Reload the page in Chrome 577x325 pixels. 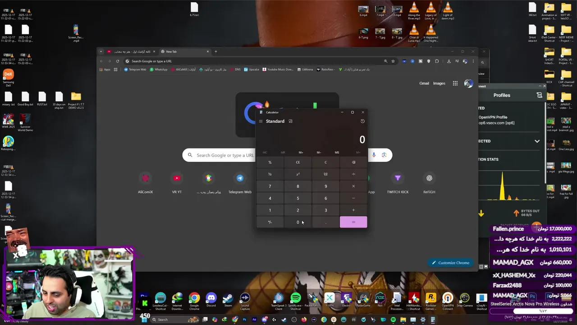[x=117, y=61]
